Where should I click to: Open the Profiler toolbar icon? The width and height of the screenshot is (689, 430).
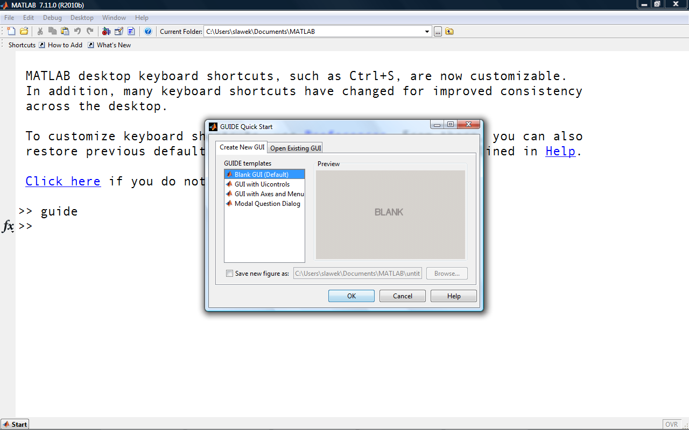pos(131,31)
